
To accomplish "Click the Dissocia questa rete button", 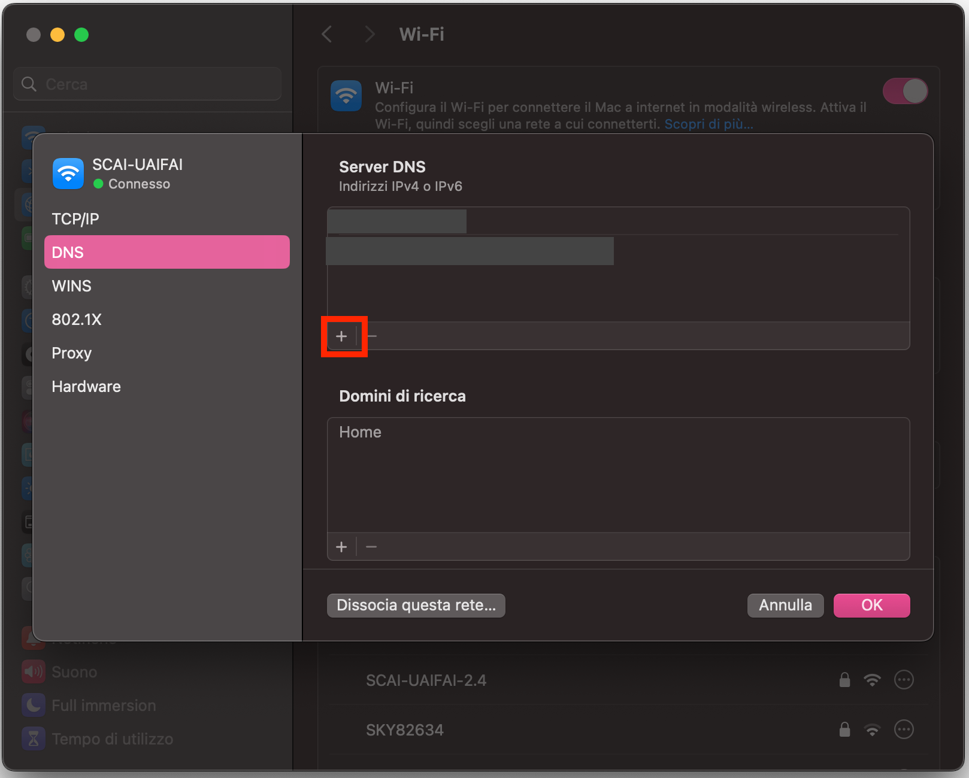I will click(x=416, y=605).
